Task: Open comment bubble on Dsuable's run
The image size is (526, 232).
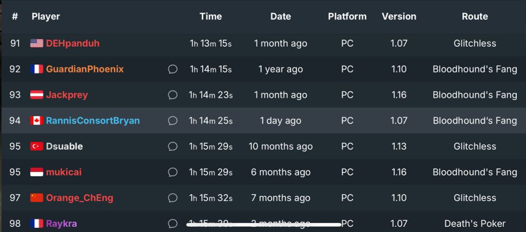Action: click(173, 146)
